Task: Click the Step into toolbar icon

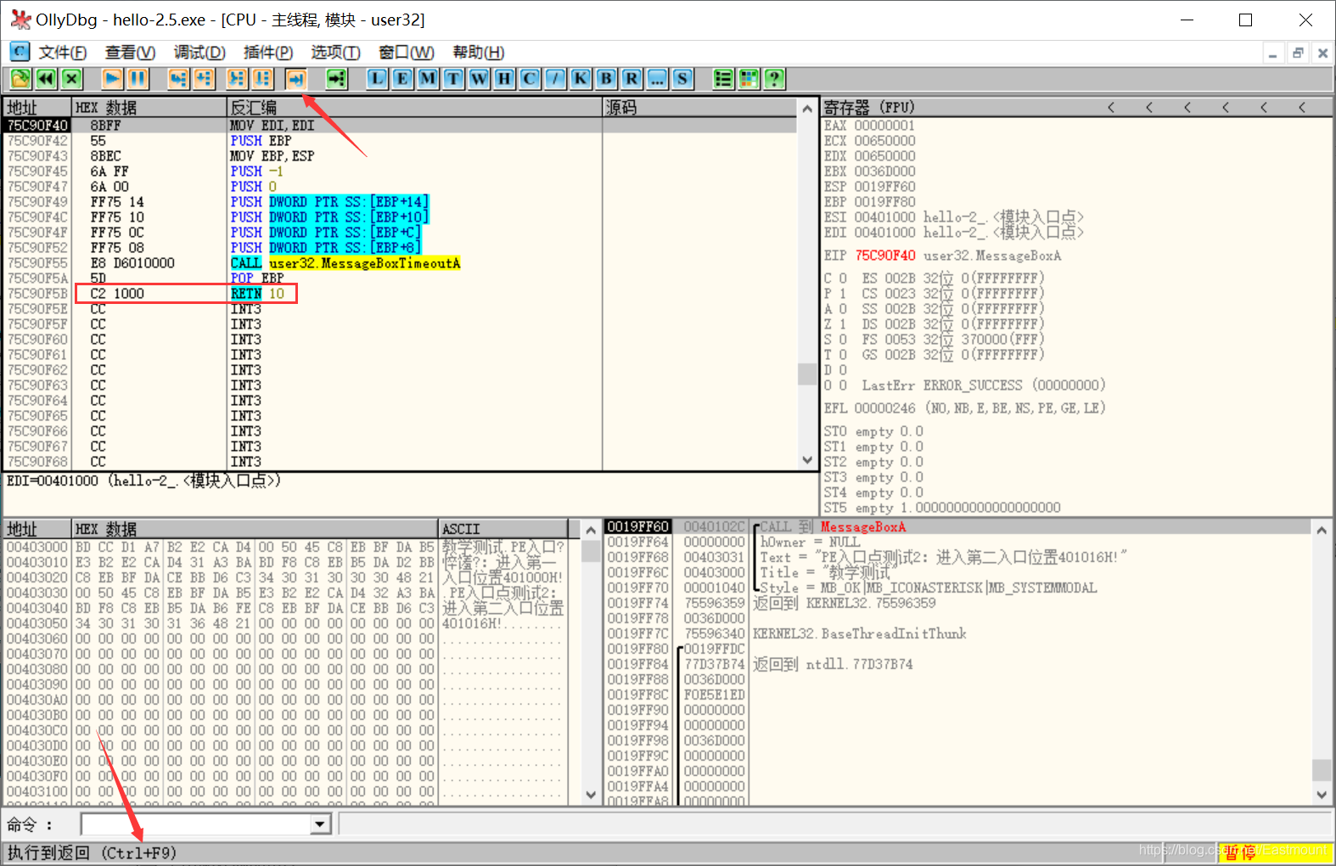Action: [178, 79]
